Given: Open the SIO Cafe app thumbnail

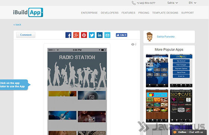Looking at the screenshot, I should tap(181, 106).
